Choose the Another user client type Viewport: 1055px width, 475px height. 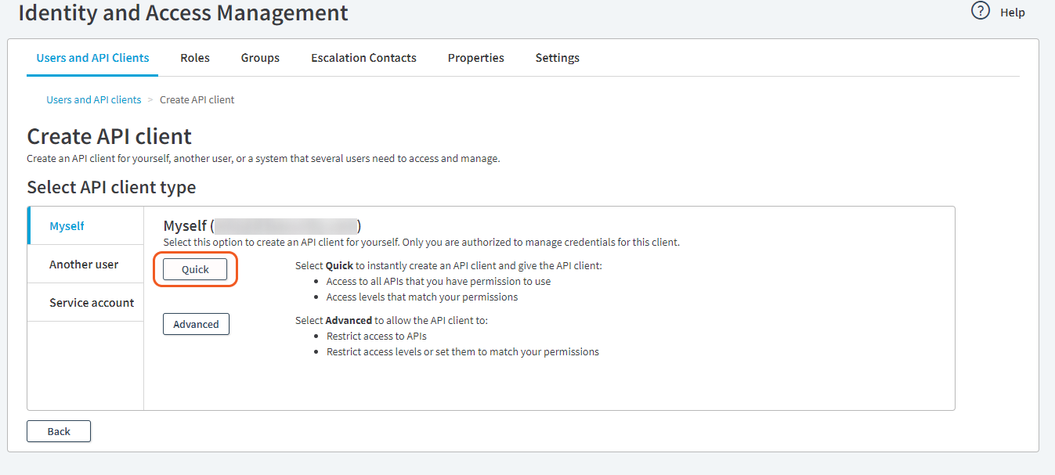click(84, 264)
